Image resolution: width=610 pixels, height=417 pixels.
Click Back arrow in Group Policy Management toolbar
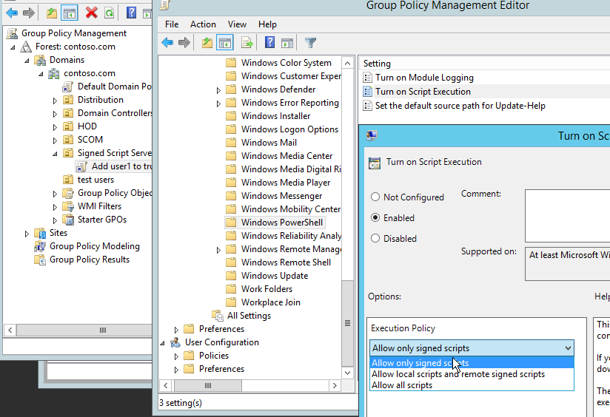click(x=12, y=13)
